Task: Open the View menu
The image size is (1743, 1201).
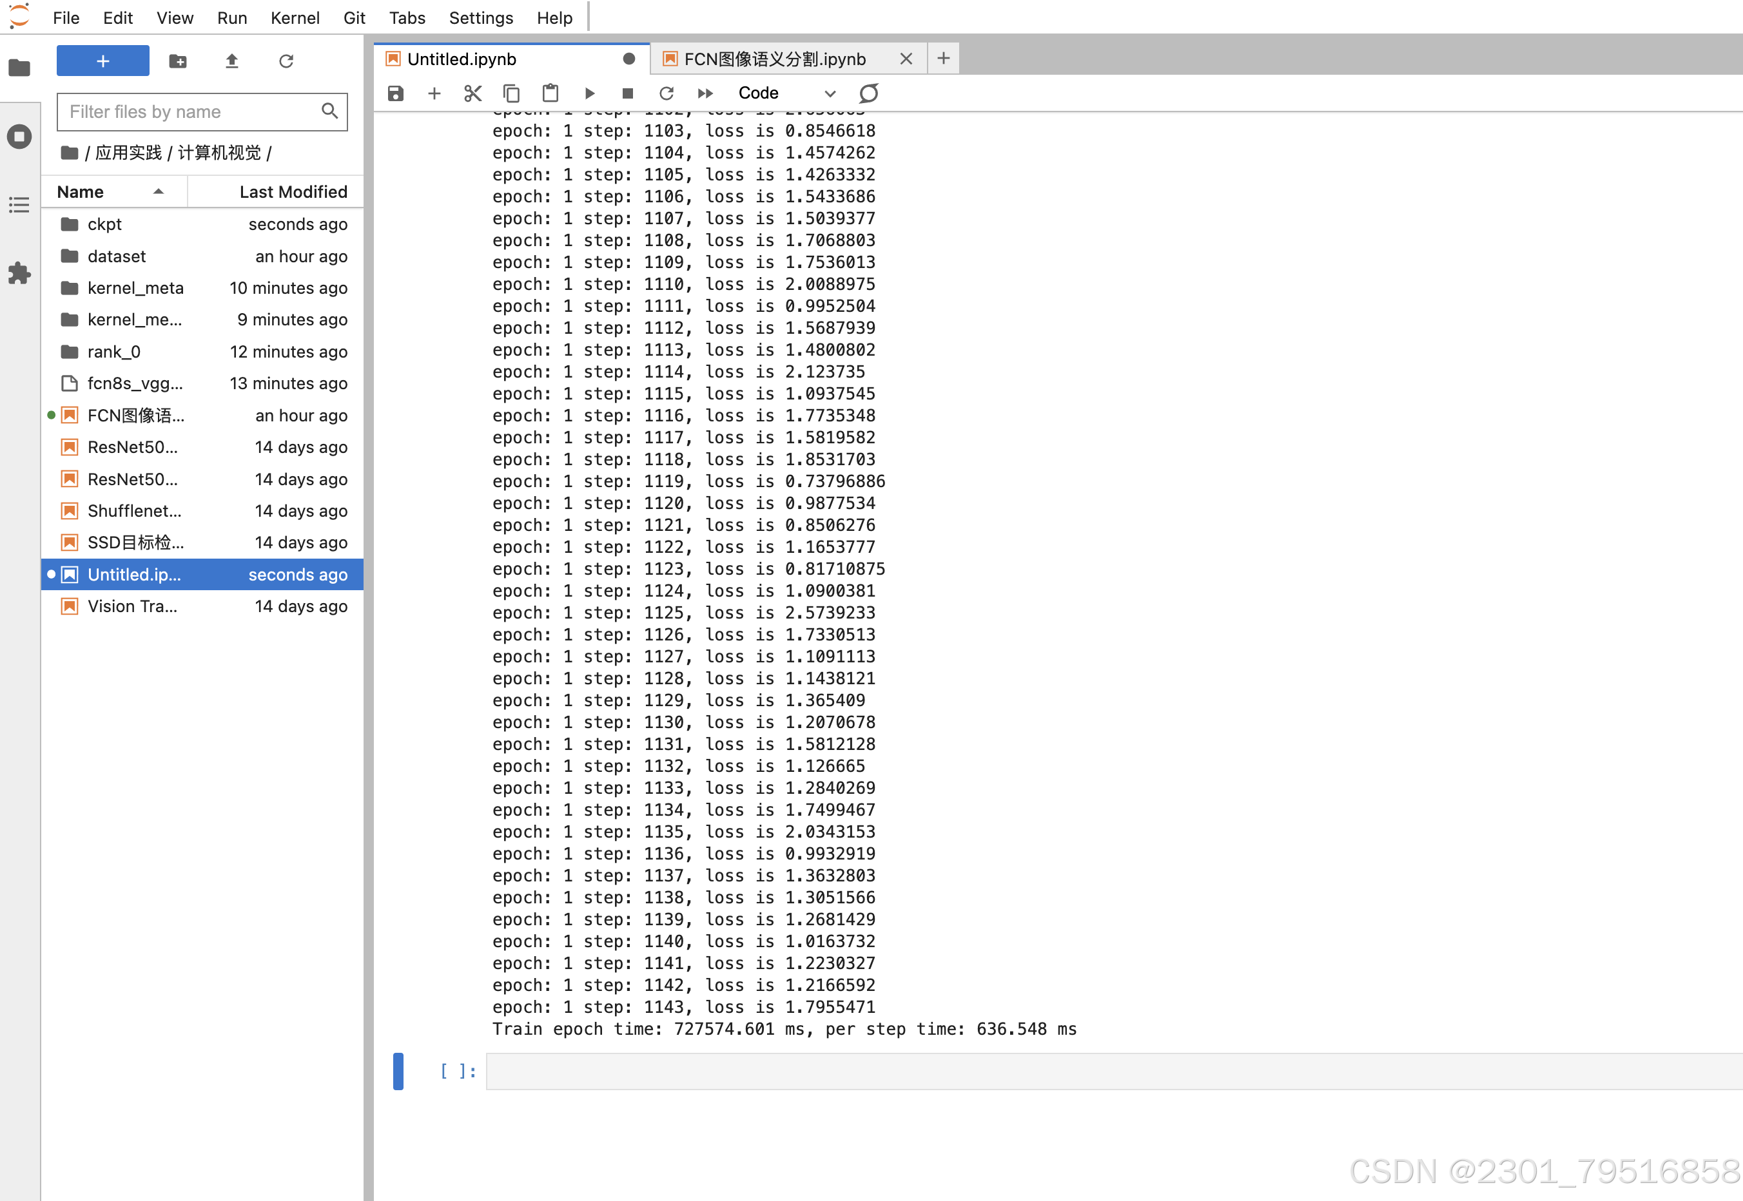Action: point(175,17)
